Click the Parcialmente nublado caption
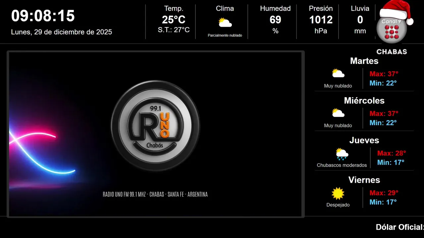 (x=225, y=35)
